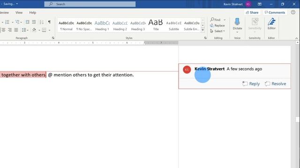Viewport: 300px width, 168px height.
Task: Reply to Kevin Stratvert's comment
Action: (x=251, y=84)
